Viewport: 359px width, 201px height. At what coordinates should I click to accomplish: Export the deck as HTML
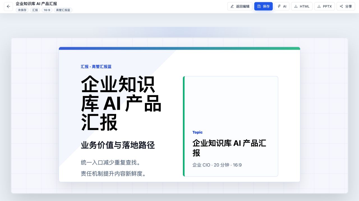coord(302,6)
